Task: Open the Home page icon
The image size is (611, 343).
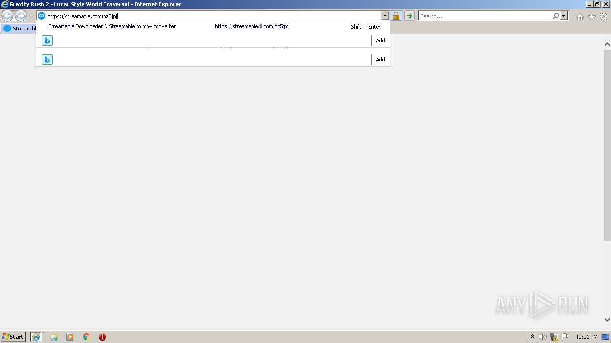Action: (579, 17)
